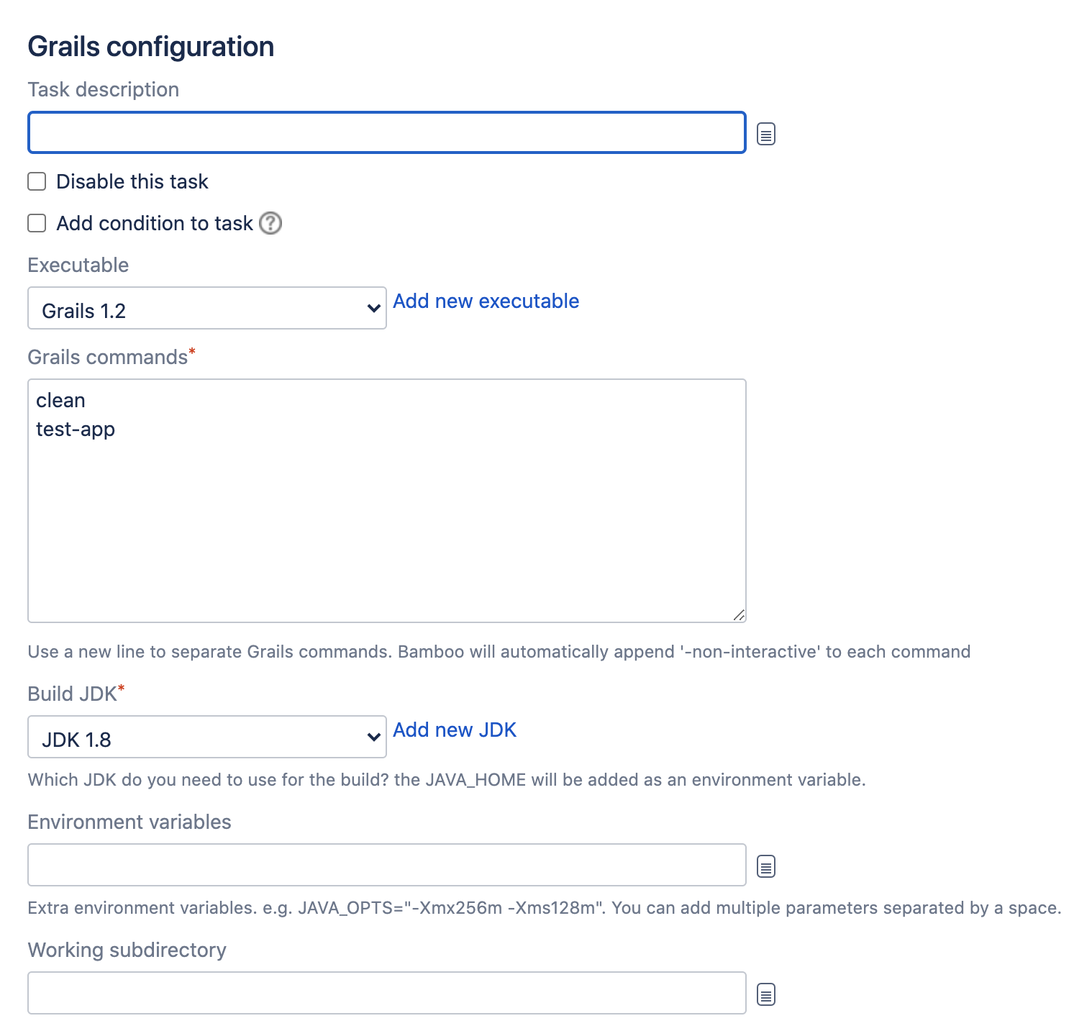1092x1026 pixels.
Task: Click the textarea resize handle corner
Action: coord(739,615)
